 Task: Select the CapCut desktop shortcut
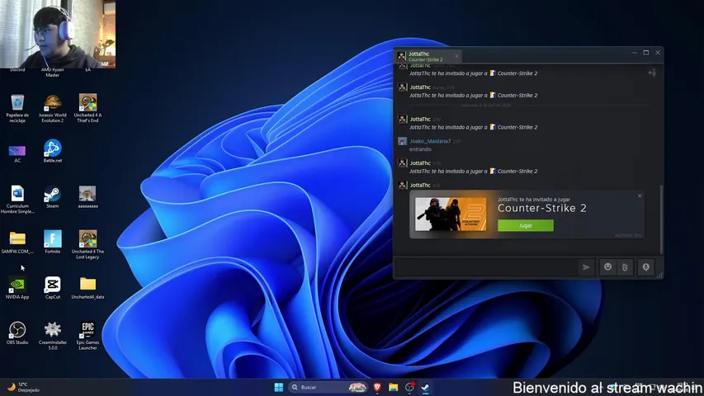(53, 288)
